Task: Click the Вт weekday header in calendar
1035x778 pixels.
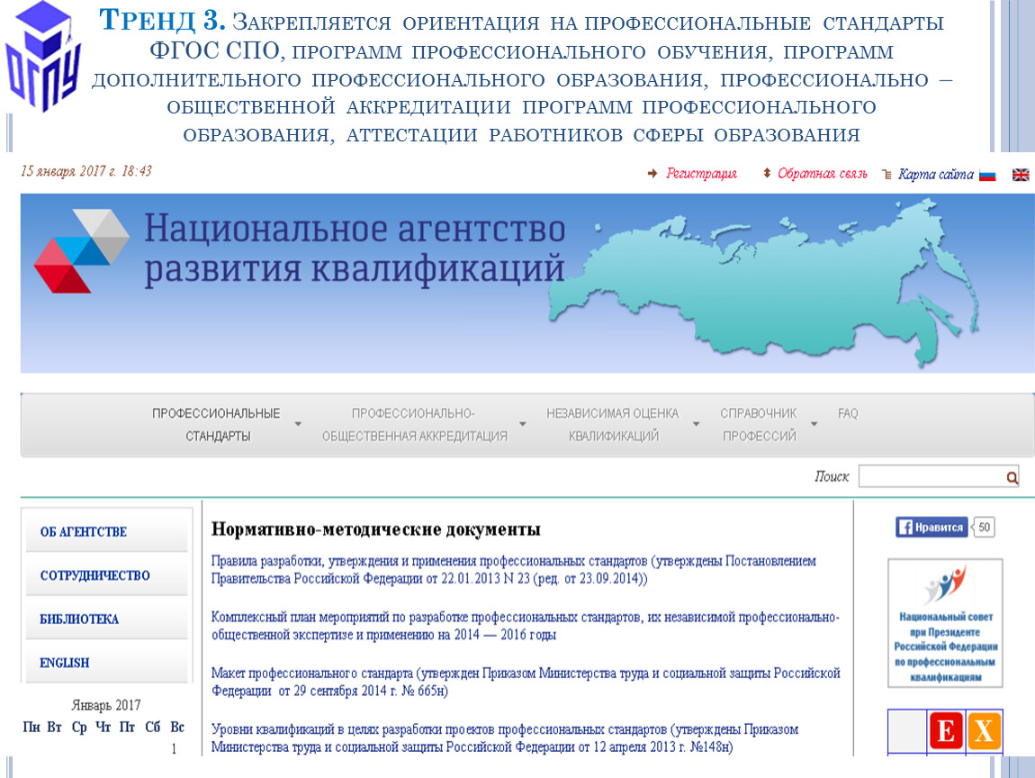Action: tap(55, 728)
